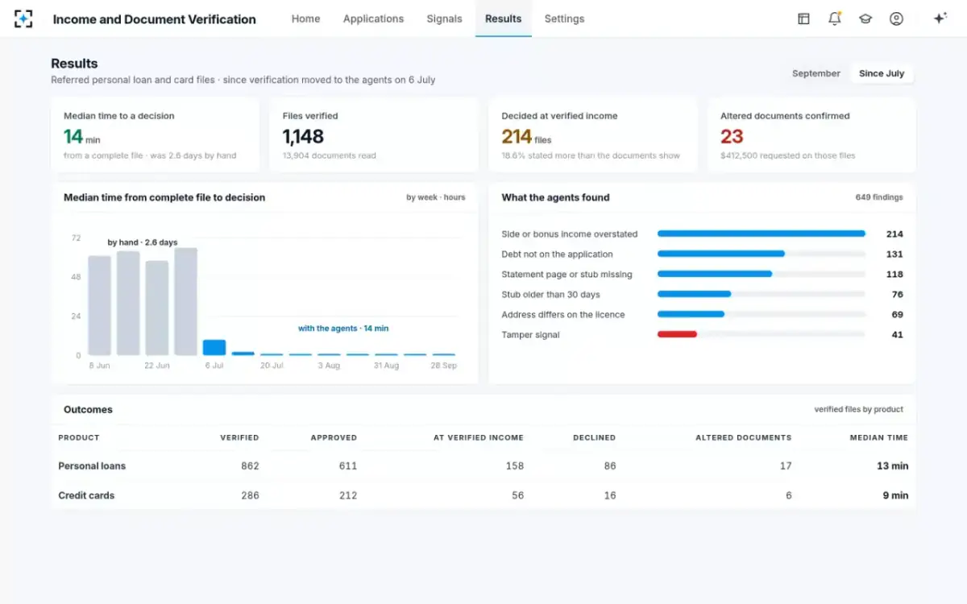Select the 'Statement page or stub missing' finding
The width and height of the screenshot is (967, 604).
pos(703,275)
